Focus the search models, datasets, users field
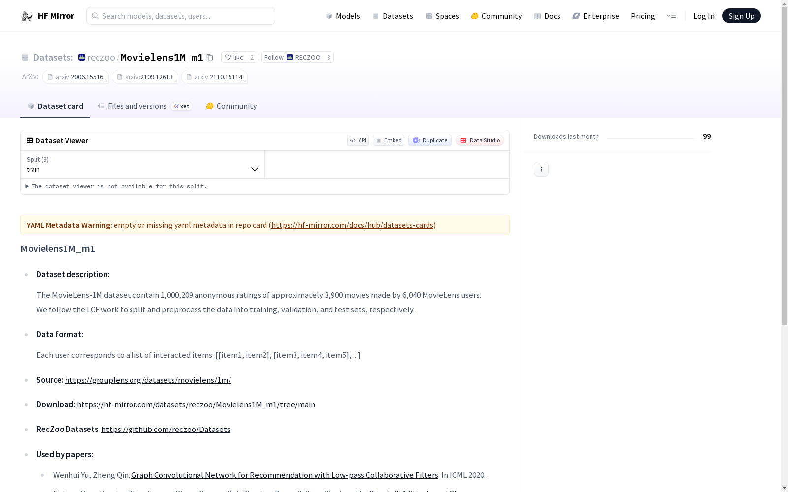The height and width of the screenshot is (492, 788). (181, 16)
